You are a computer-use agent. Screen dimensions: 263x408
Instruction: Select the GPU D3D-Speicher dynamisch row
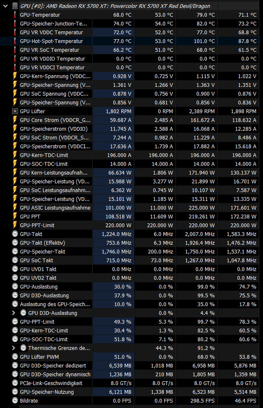tap(135, 375)
